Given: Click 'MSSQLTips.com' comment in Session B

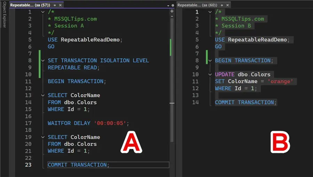Looking at the screenshot, I should 243,19.
